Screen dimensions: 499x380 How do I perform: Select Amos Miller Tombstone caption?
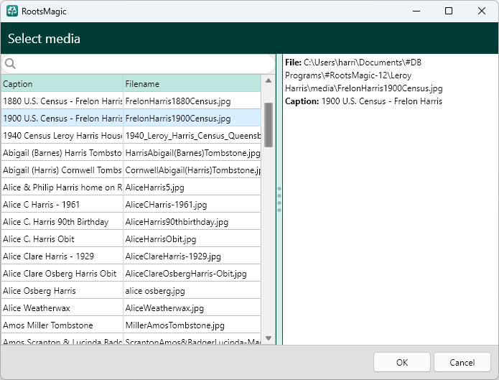(x=48, y=325)
